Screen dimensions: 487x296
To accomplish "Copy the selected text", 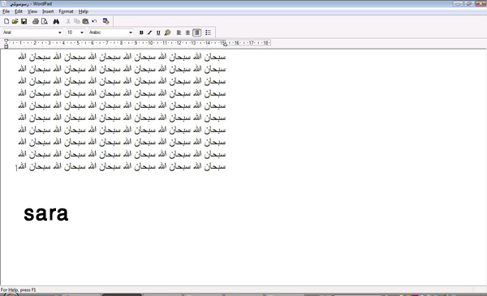I will (x=77, y=21).
